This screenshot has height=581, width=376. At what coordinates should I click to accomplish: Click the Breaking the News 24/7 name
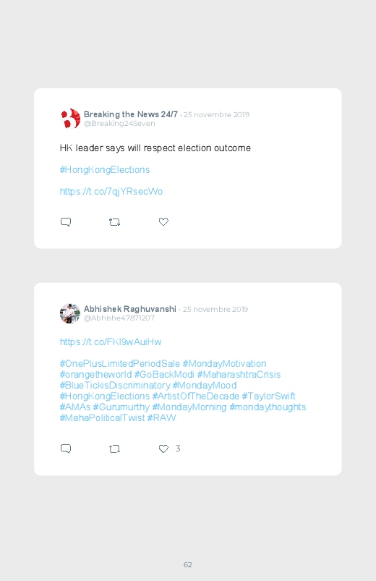pyautogui.click(x=131, y=114)
